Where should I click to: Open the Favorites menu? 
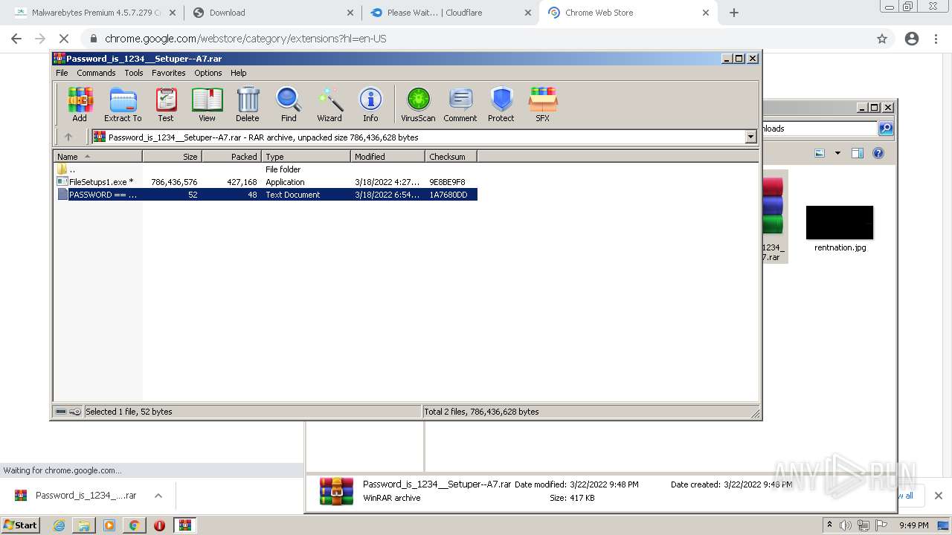[169, 73]
